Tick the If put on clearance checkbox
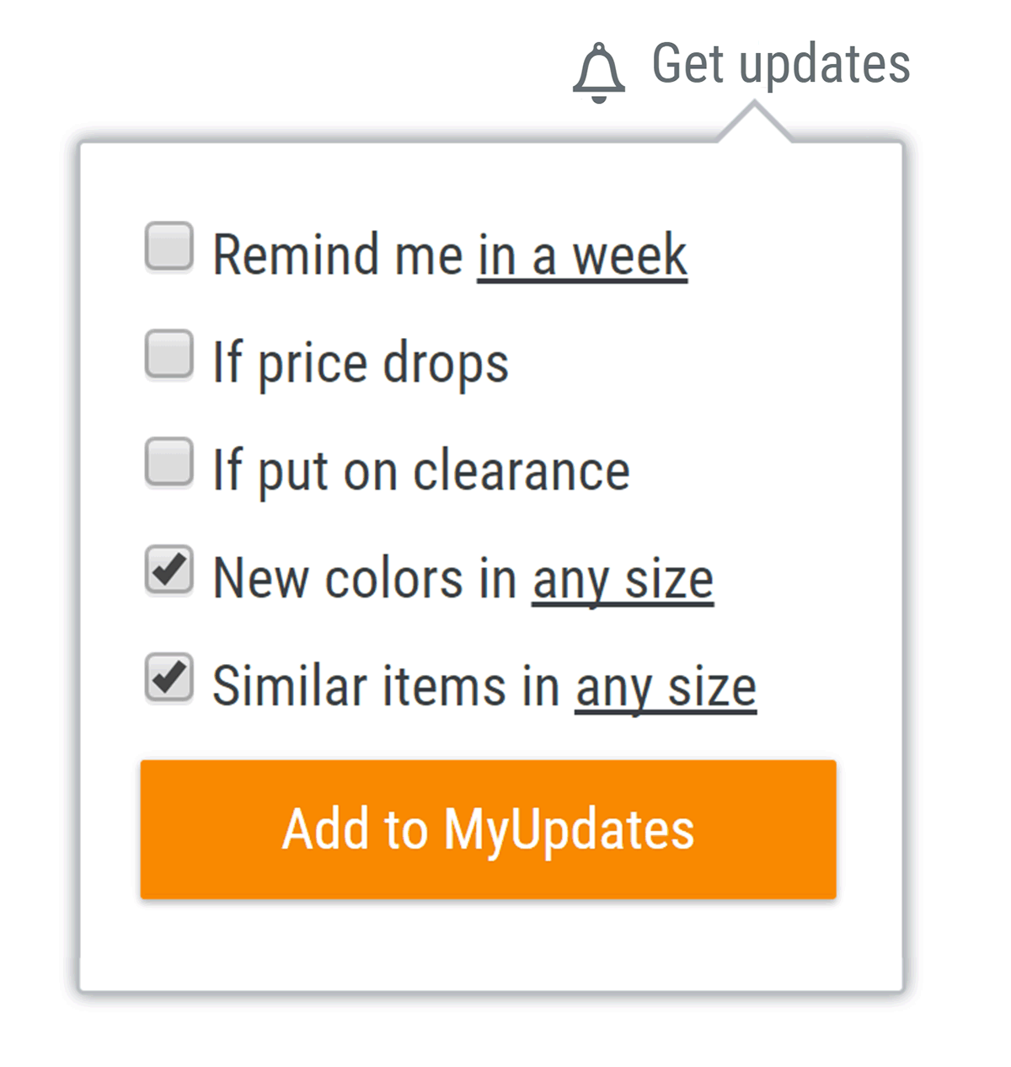The image size is (1011, 1067). pos(168,462)
